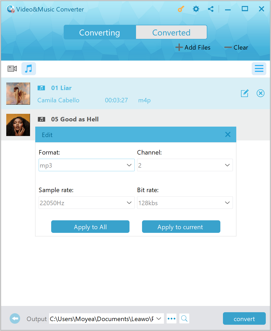Image resolution: width=271 pixels, height=331 pixels.
Task: Select the music note library icon
Action: click(29, 69)
